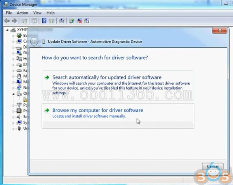Viewport: 233px width, 185px height.
Task: Click the Cancel button in the dialog
Action: (x=213, y=166)
